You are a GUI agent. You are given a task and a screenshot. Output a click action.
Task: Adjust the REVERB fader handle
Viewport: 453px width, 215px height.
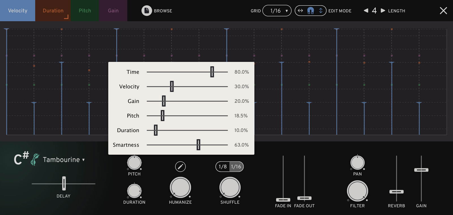point(396,192)
